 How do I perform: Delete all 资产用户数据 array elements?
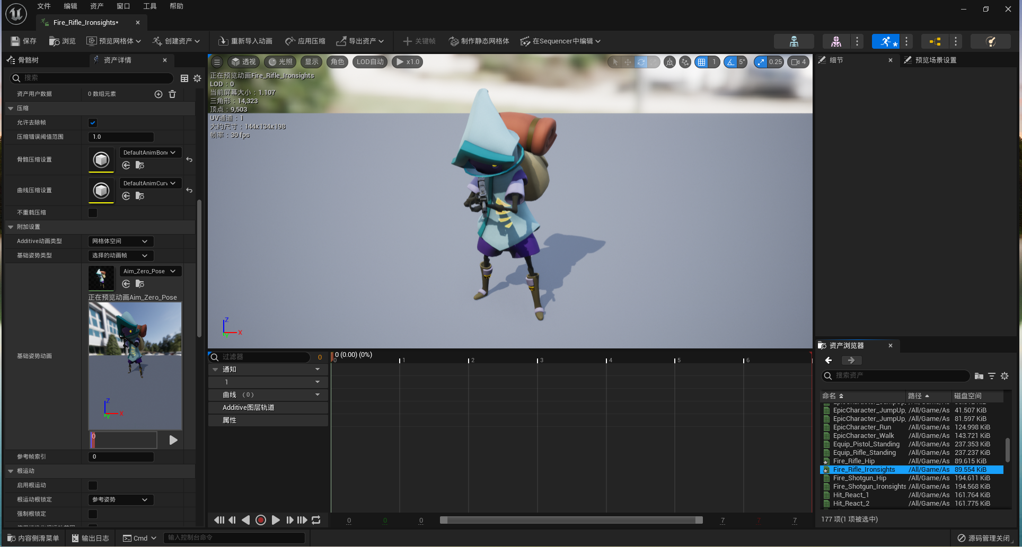click(x=172, y=94)
